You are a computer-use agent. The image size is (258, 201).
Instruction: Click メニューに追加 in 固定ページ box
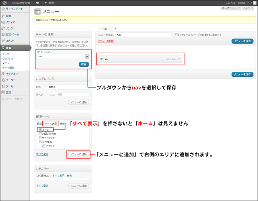click(x=79, y=154)
